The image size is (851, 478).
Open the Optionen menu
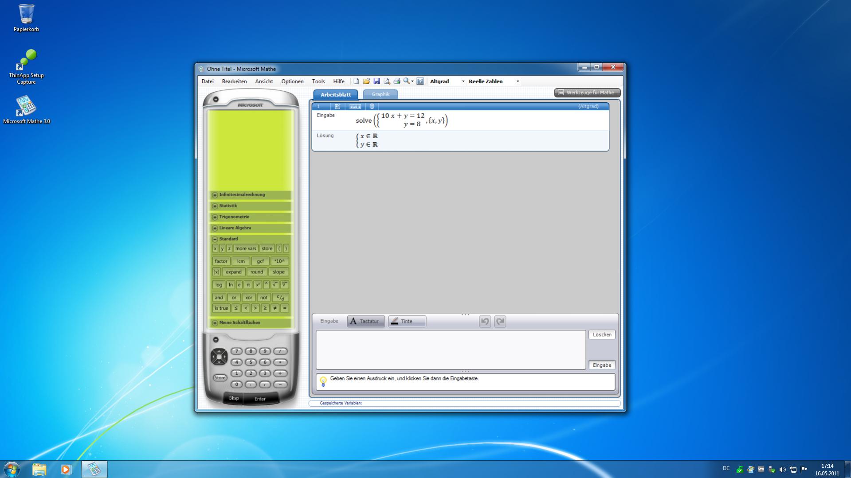pos(292,82)
